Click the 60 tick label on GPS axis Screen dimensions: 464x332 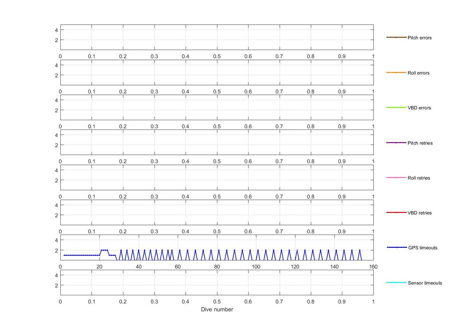177,267
